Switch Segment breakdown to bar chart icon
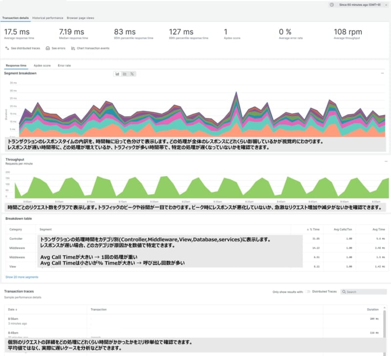The height and width of the screenshot is (356, 391). (x=125, y=74)
